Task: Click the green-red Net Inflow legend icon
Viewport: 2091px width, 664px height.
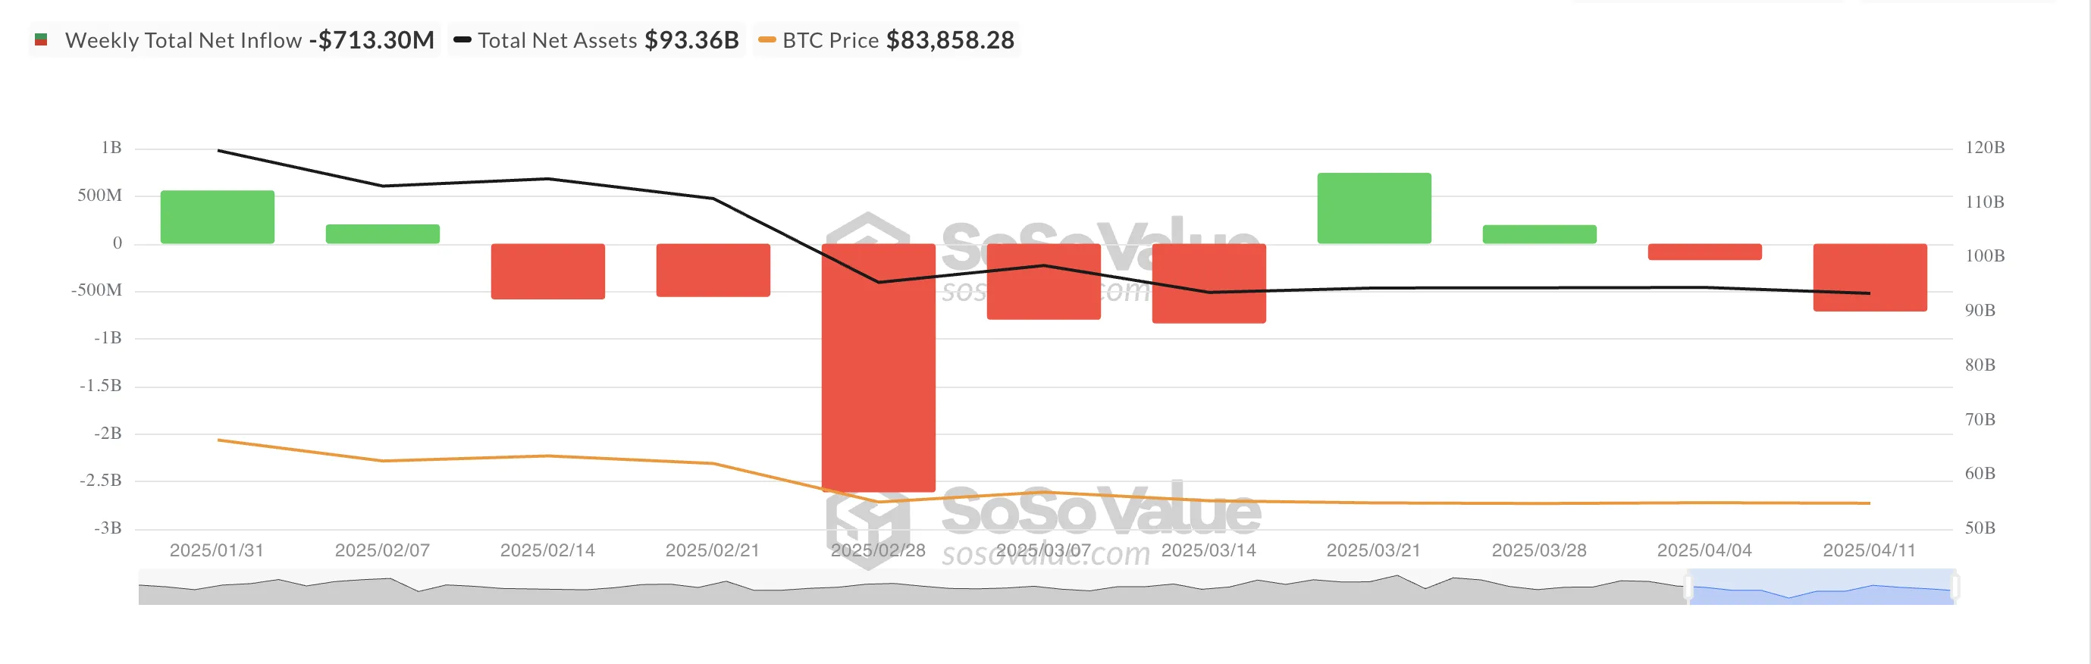Action: click(42, 39)
